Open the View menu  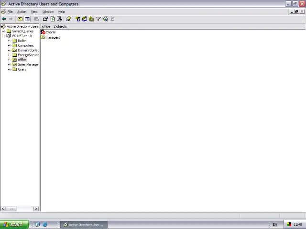click(x=34, y=11)
